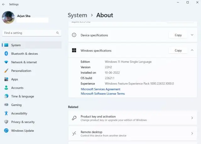Click the Related section heading

[73, 107]
